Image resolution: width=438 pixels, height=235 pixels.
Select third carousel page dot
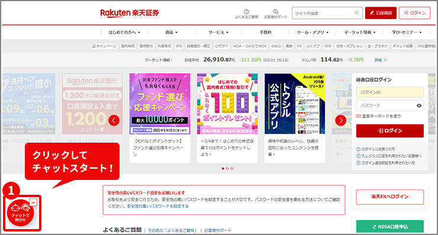(231, 169)
